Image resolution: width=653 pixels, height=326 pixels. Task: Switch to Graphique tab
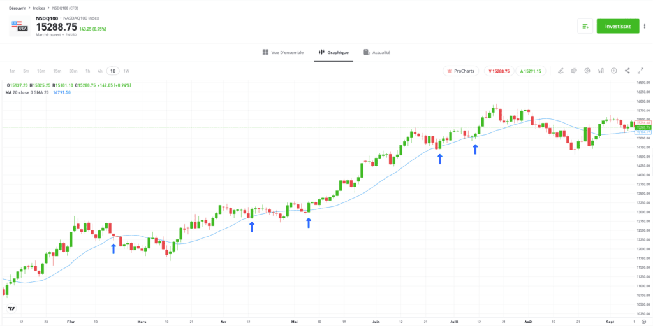coord(334,53)
